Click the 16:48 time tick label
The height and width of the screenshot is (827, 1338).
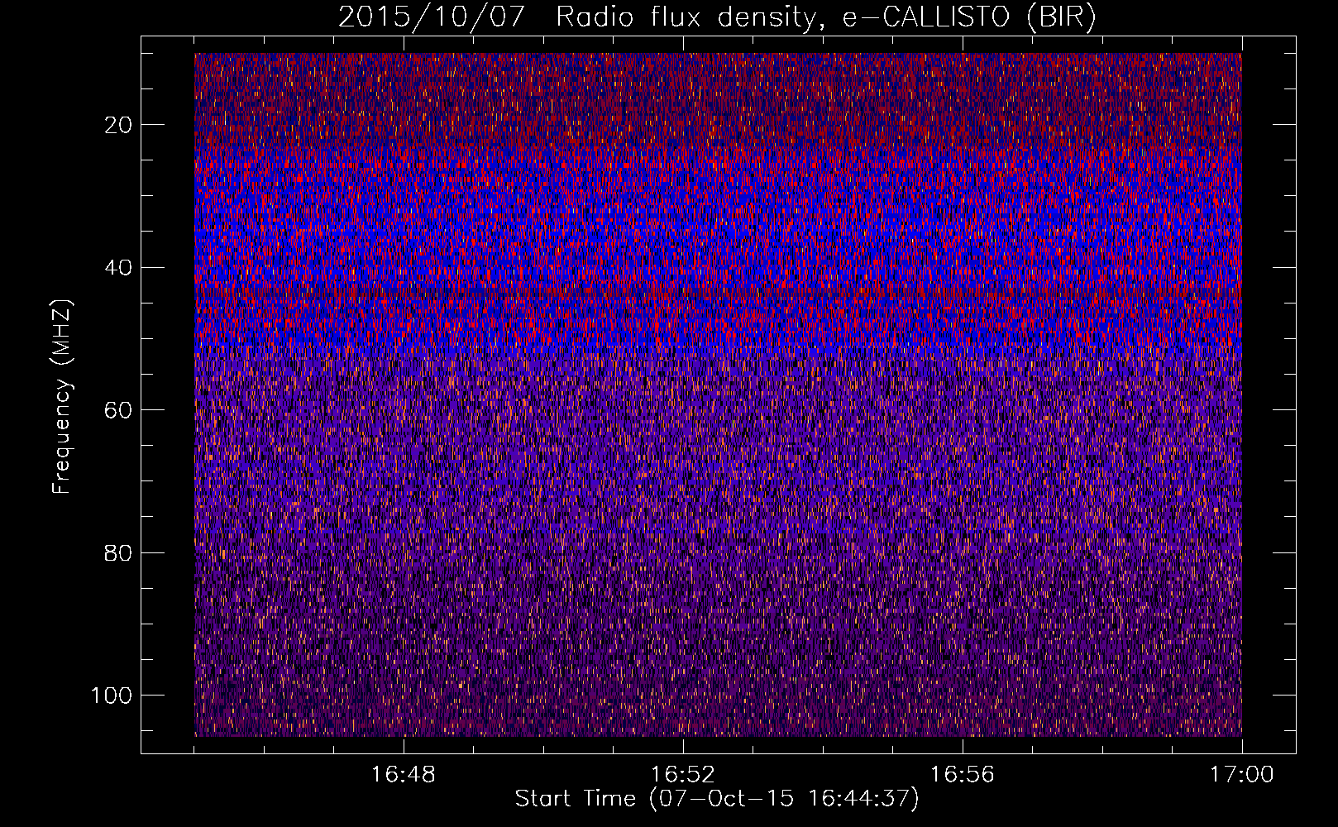tap(404, 775)
